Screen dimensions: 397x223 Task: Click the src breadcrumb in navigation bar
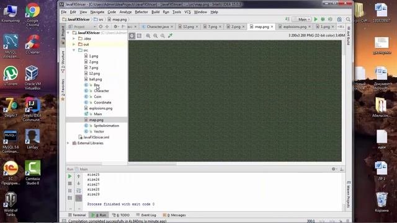coord(99,19)
